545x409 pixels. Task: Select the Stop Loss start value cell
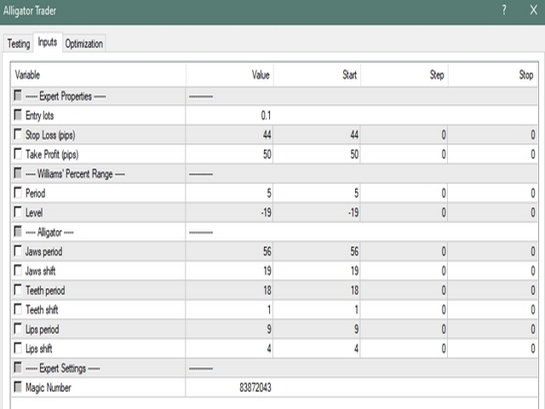pyautogui.click(x=317, y=135)
